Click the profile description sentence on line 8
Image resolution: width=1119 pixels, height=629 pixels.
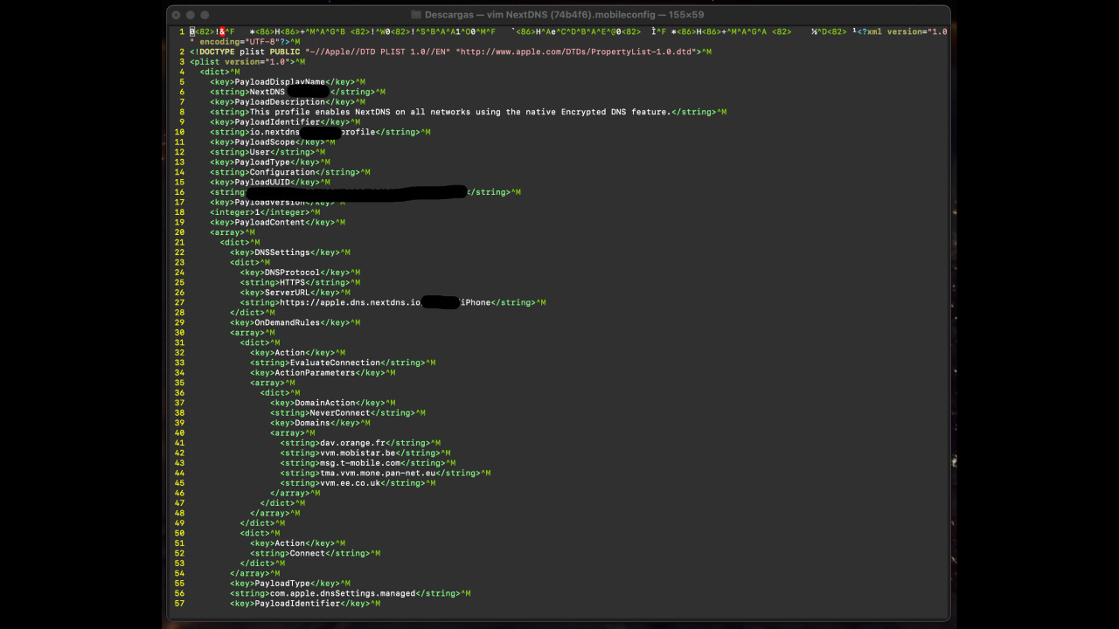pyautogui.click(x=460, y=112)
